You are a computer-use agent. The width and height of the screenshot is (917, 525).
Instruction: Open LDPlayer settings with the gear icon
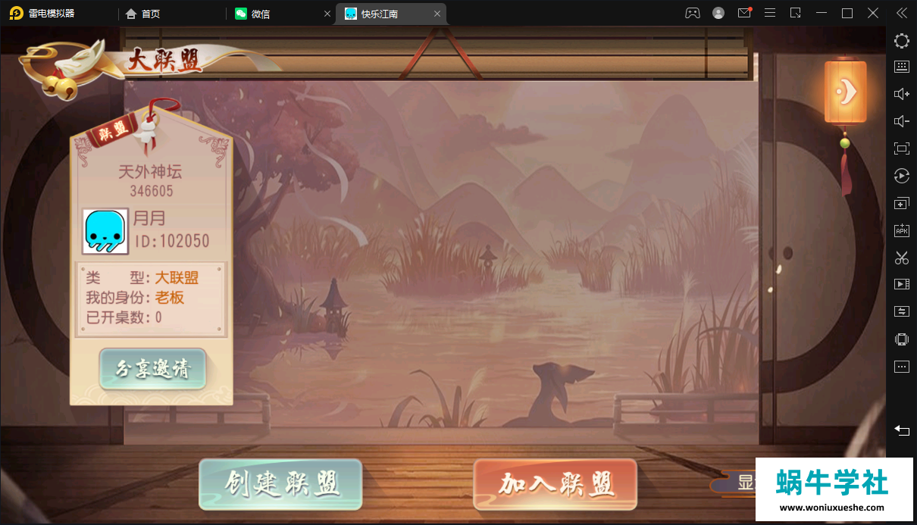[x=901, y=41]
